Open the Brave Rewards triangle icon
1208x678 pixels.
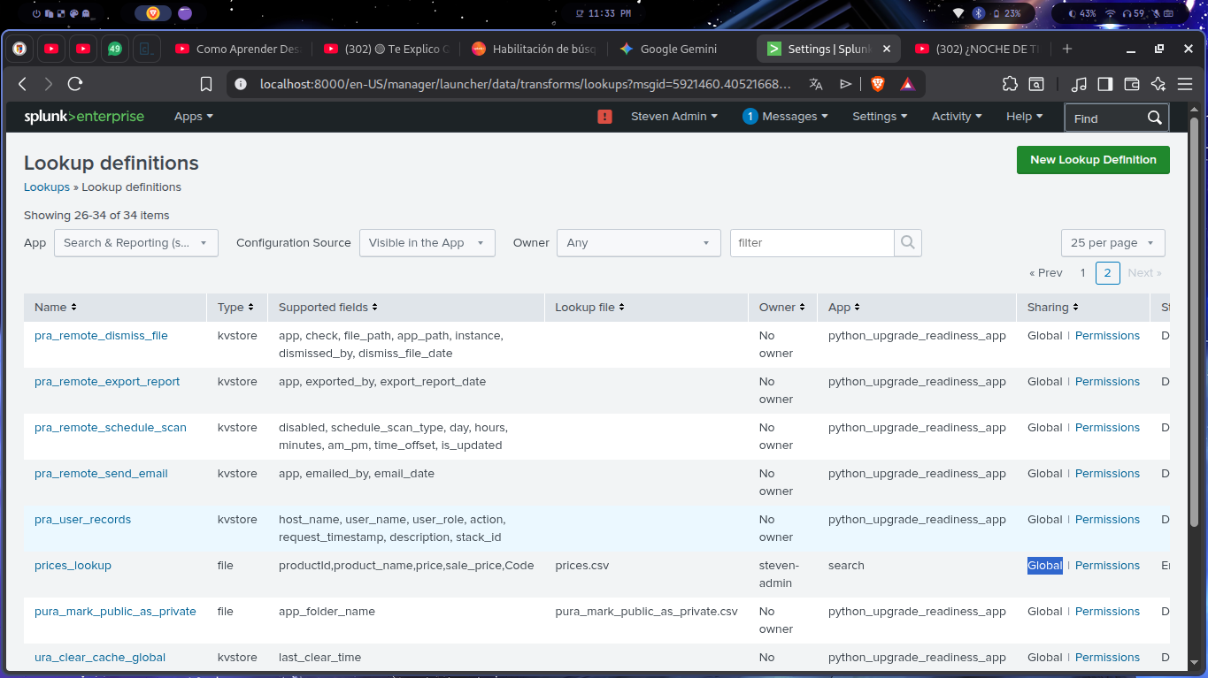[x=907, y=84]
